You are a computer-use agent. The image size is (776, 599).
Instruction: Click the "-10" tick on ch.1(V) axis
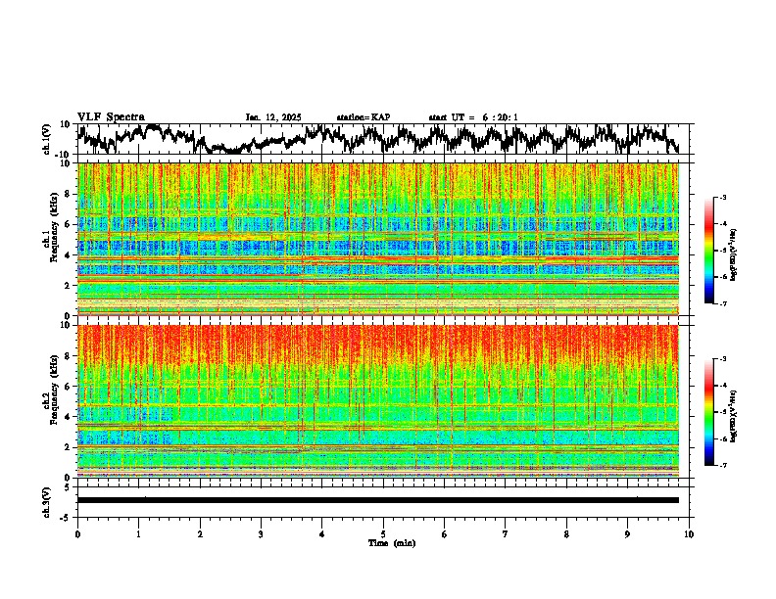(x=64, y=155)
